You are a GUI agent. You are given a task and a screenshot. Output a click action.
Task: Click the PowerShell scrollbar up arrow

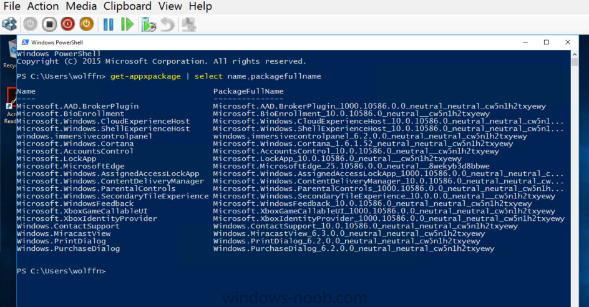point(575,54)
